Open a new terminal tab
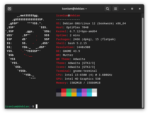 click(x=9, y=9)
